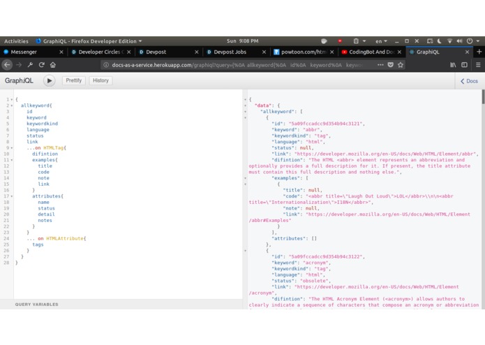This screenshot has width=485, height=345.
Task: Collapse HTMLTag fragment at line 9
Action: click(x=12, y=148)
